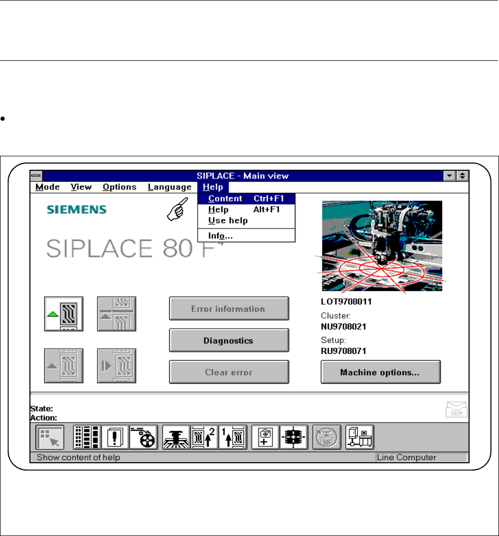Open the Options menu
Image resolution: width=499 pixels, height=536 pixels.
coord(119,187)
